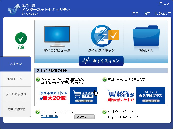
Task: Open the 永久不滅ポイント最大20倍 banner
Action: (67, 96)
